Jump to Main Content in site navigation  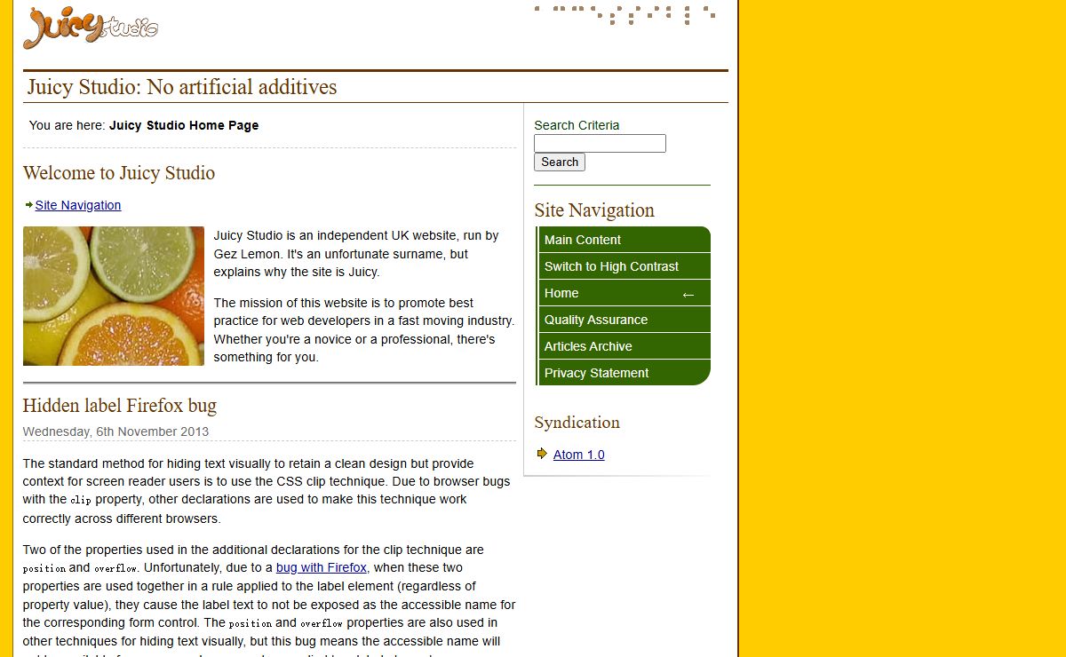[624, 240]
